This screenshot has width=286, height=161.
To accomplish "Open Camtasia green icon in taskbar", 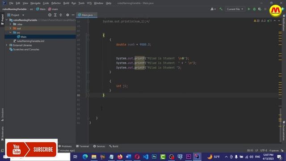I will [163, 157].
